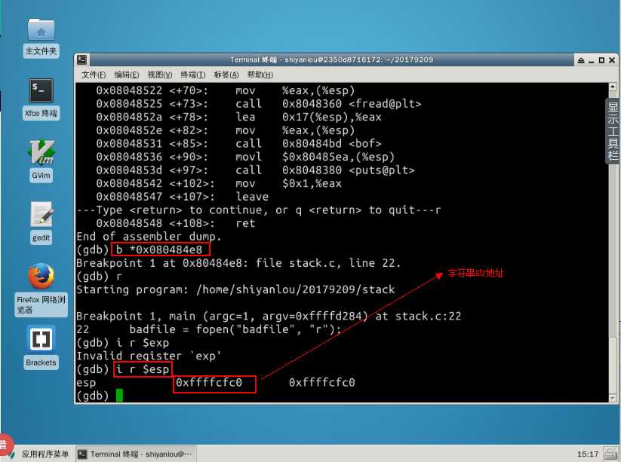This screenshot has height=462, width=621.
Task: Click the first 0xffffcfc0 esp value
Action: coord(209,383)
